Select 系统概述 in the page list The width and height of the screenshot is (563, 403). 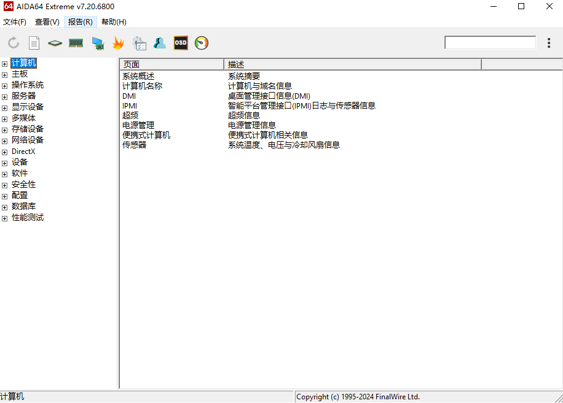click(138, 76)
